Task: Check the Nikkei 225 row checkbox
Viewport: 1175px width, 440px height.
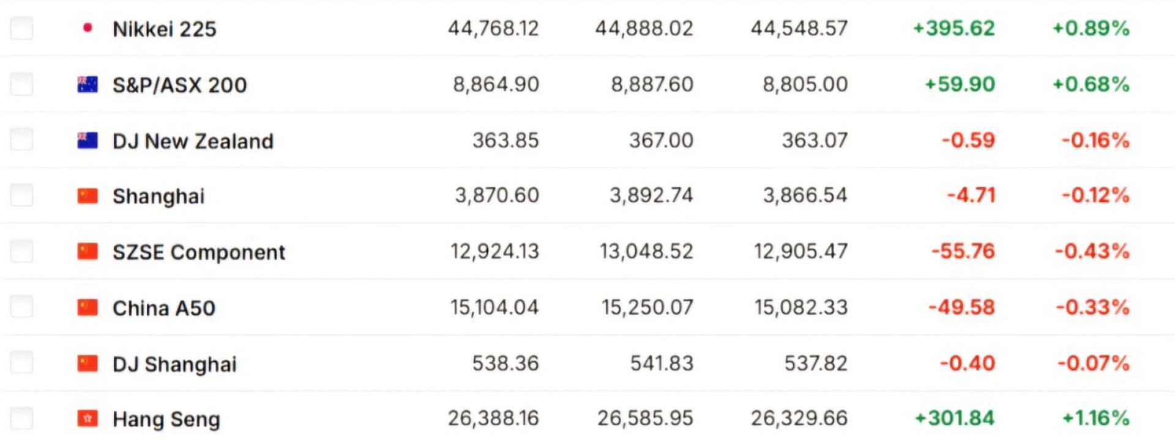Action: click(x=22, y=28)
